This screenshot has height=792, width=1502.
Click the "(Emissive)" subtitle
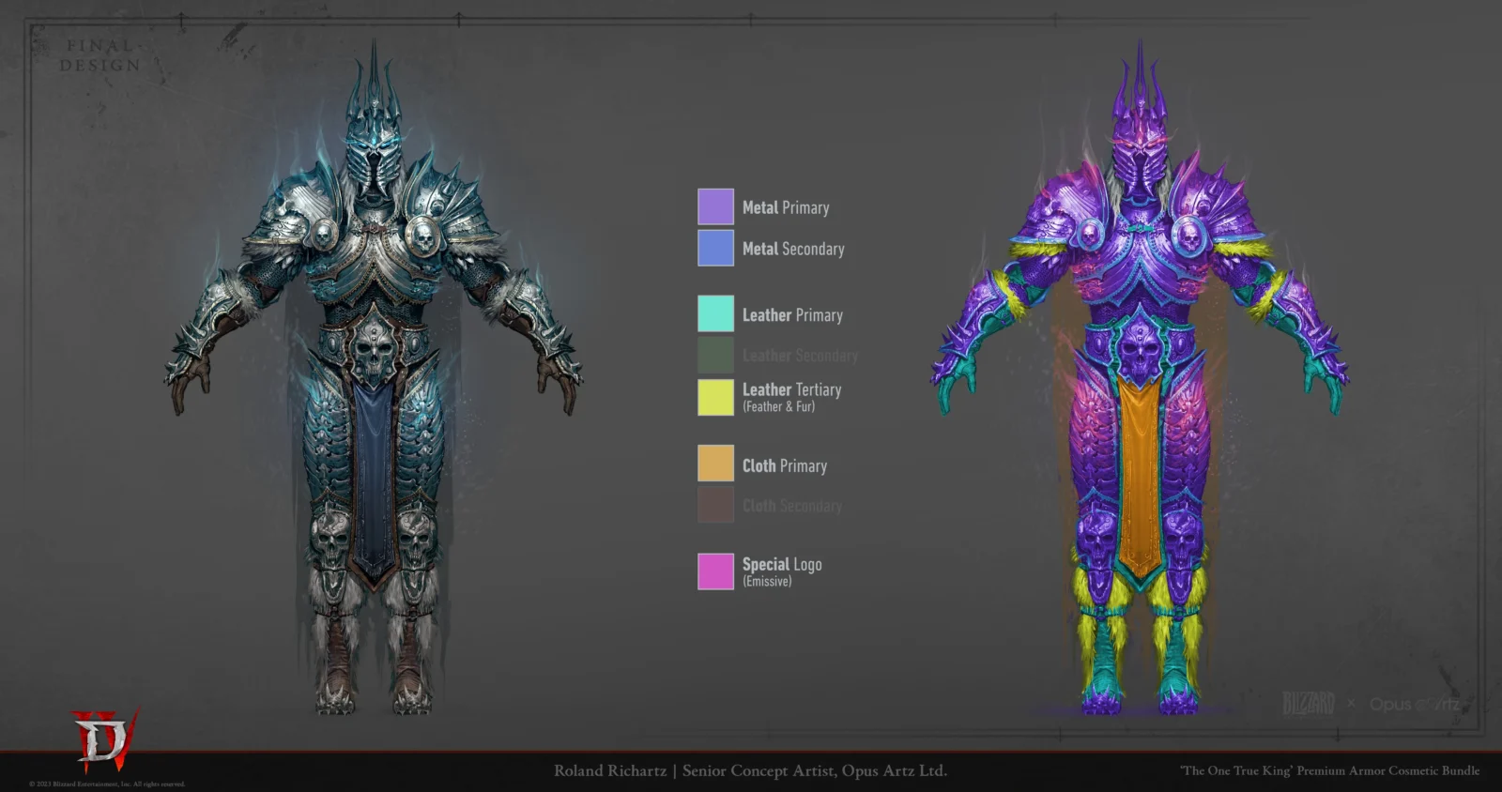tap(767, 582)
